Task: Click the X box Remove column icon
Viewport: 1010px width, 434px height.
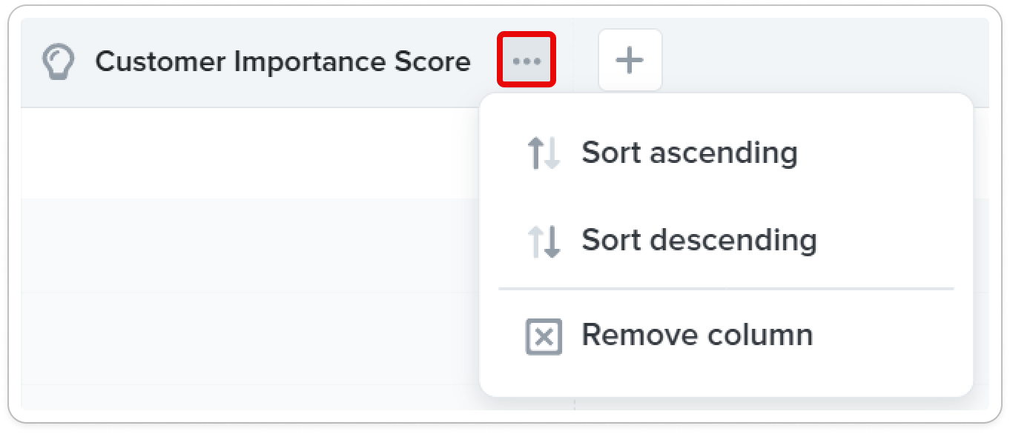Action: [544, 336]
